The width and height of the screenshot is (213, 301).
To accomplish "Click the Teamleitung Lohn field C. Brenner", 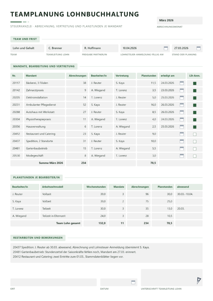I will (x=63, y=48).
